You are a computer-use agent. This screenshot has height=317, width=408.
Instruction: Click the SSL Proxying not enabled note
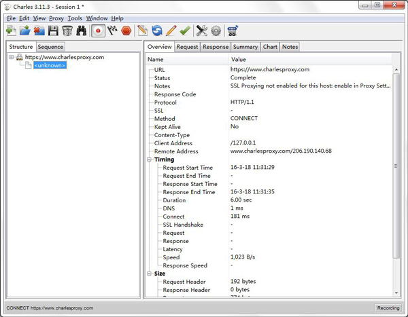click(311, 86)
